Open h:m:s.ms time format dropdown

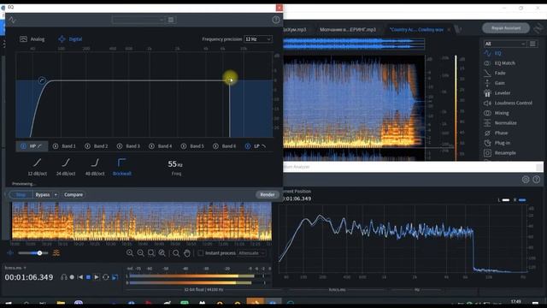[x=15, y=268]
